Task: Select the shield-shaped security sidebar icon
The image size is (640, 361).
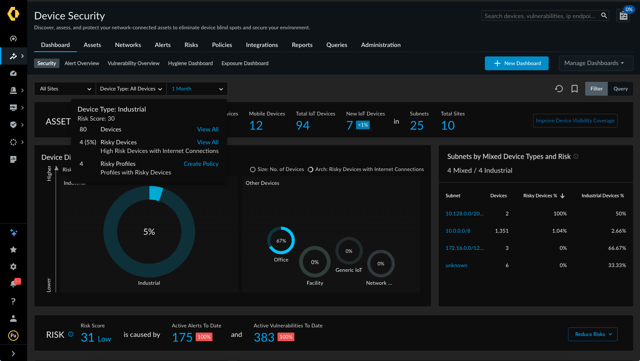Action: (13, 125)
